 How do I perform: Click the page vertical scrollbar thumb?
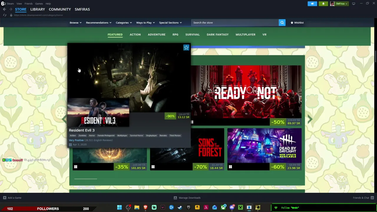pos(376,57)
